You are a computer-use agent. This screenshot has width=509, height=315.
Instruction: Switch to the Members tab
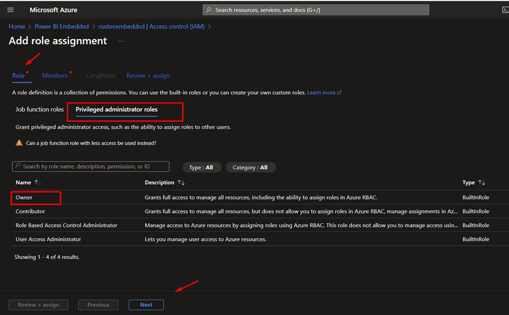click(x=55, y=76)
